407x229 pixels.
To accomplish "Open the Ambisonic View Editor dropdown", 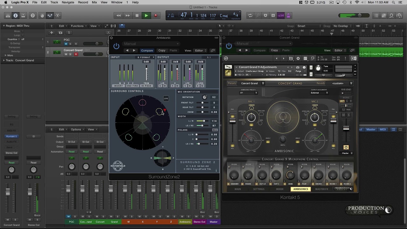I will [201, 50].
